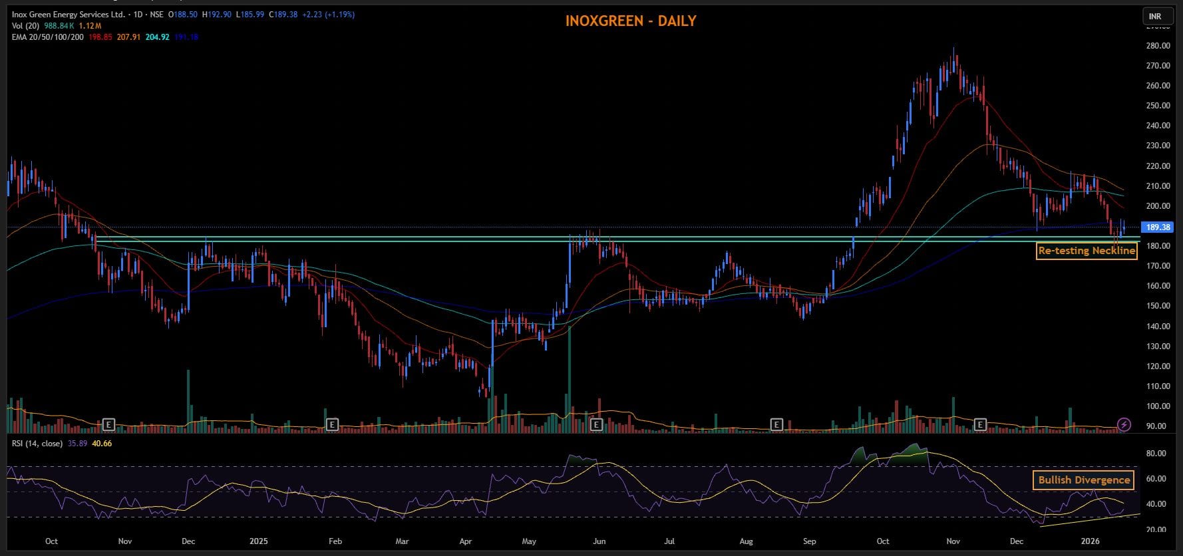This screenshot has height=556, width=1183.
Task: Open the earnings marker near February 2025
Action: tap(331, 424)
